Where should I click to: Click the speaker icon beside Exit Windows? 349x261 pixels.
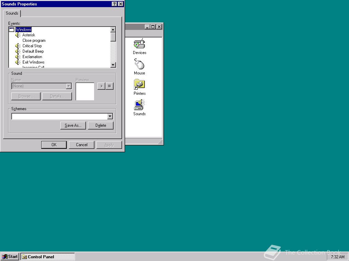[18, 62]
